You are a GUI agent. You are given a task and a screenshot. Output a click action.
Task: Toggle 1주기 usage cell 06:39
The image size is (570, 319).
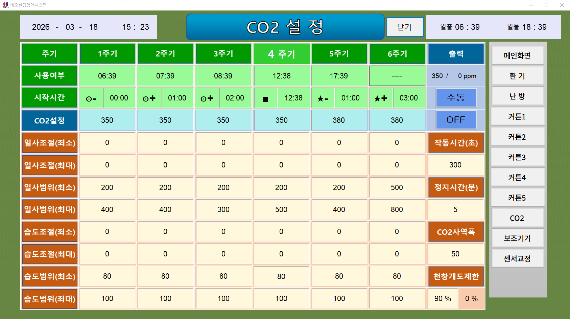[x=107, y=76]
